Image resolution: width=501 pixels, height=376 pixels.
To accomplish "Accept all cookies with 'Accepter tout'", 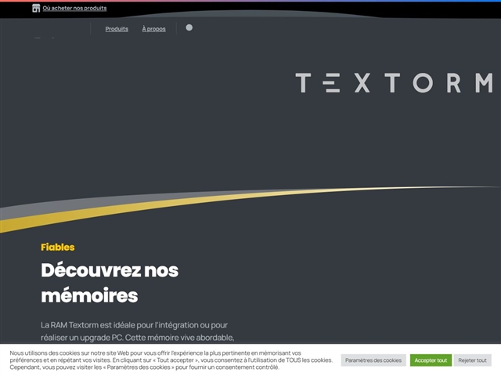I will tap(431, 360).
